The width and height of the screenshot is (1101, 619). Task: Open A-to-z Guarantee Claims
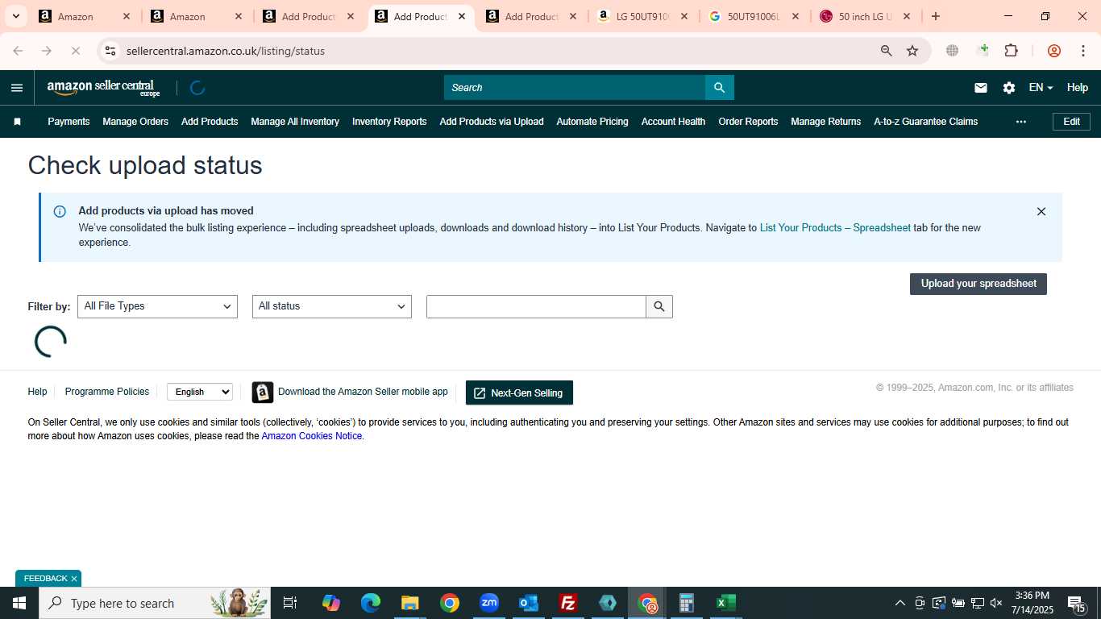[x=926, y=122]
